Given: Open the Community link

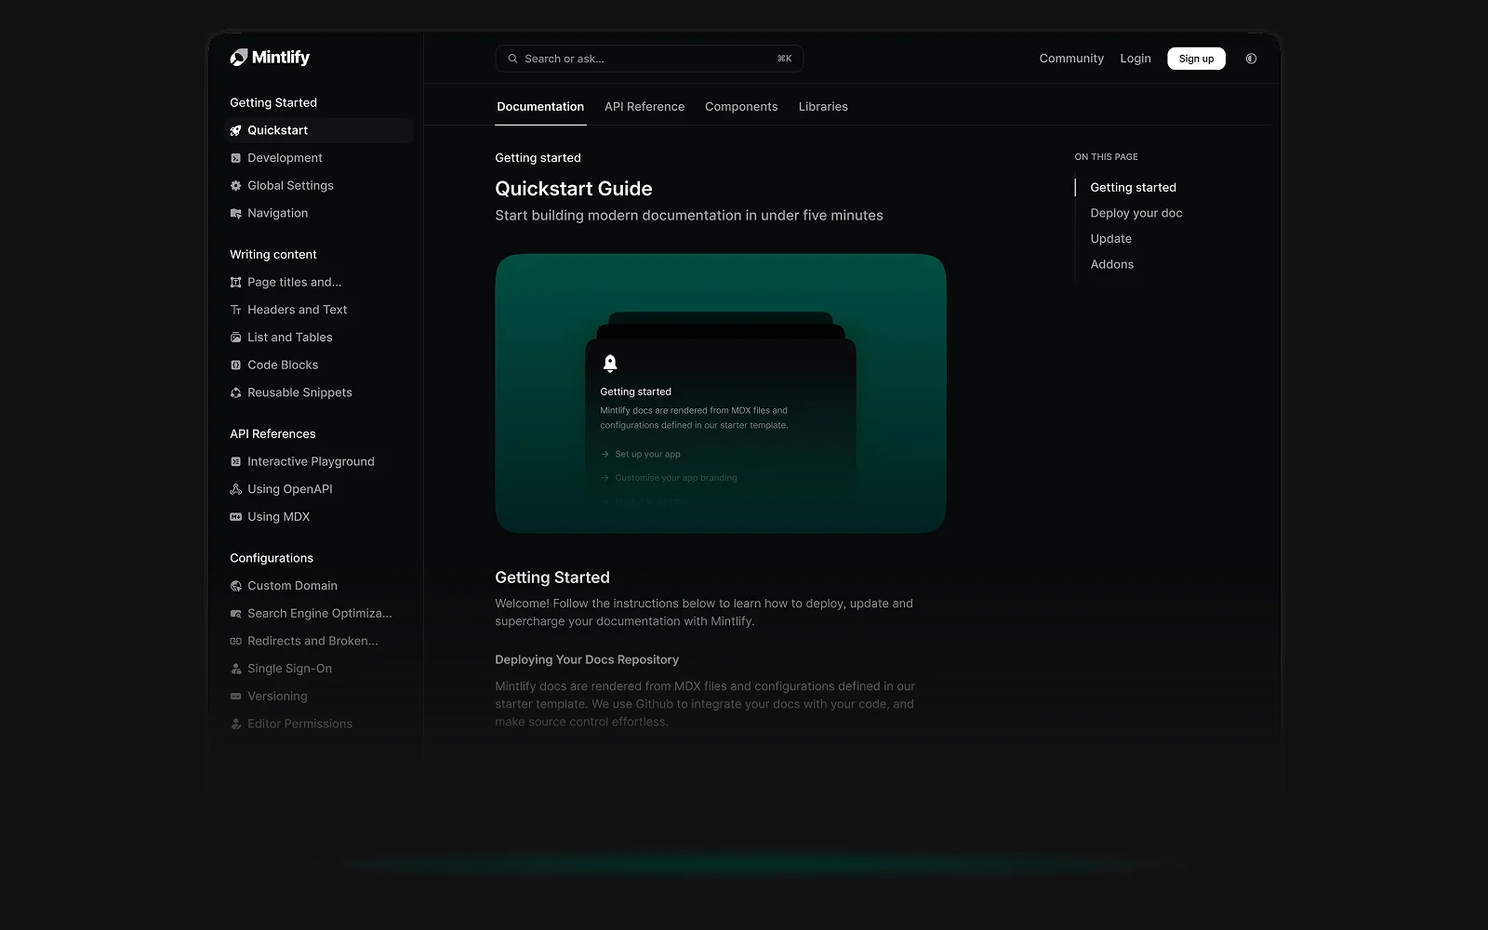Looking at the screenshot, I should tap(1071, 59).
